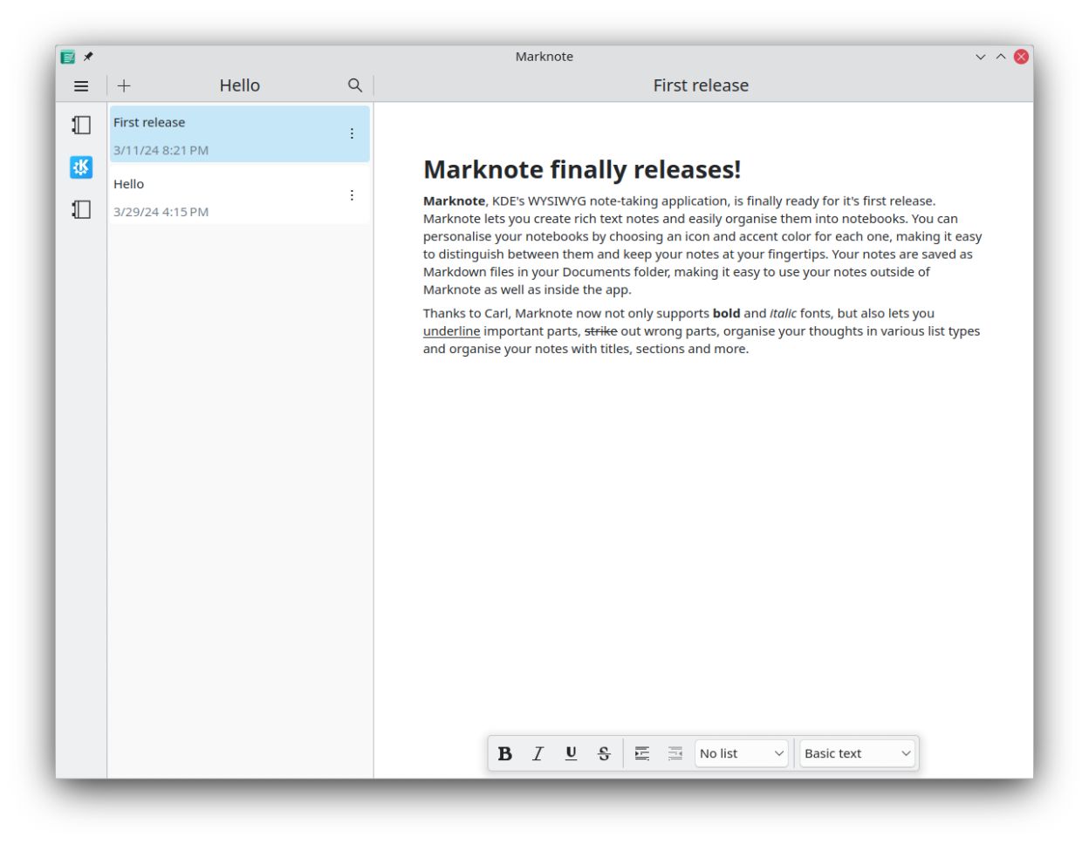Open options for the Hello note
This screenshot has height=844, width=1089.
tap(353, 194)
